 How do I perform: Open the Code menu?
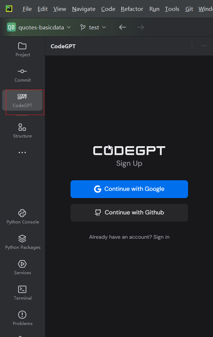(108, 9)
